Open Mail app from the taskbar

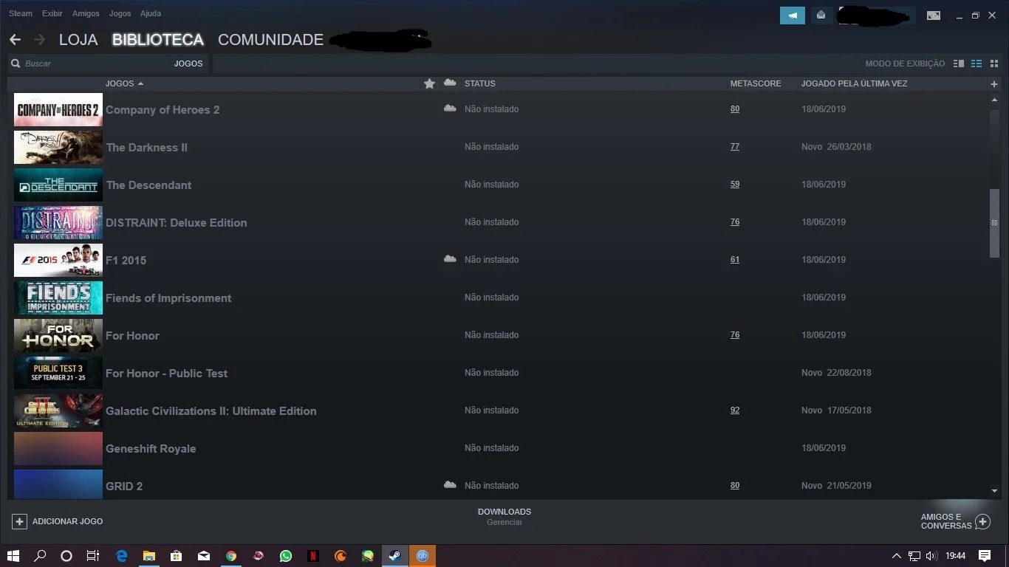[204, 556]
